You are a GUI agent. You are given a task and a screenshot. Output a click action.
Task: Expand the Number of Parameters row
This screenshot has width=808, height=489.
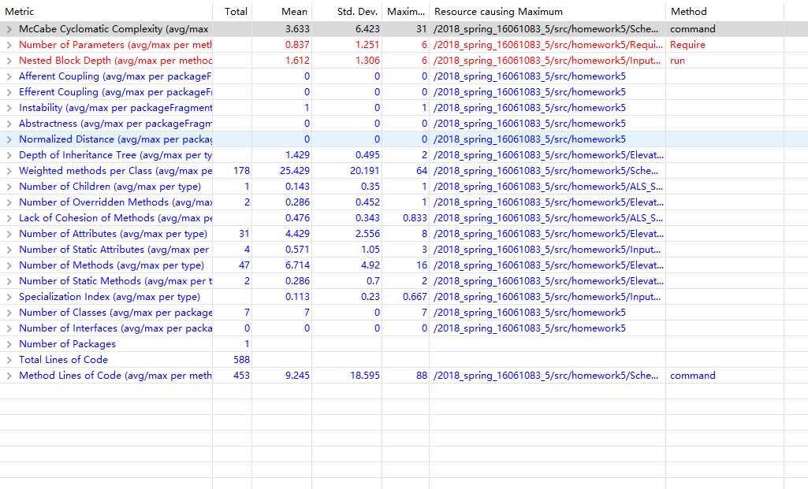(x=9, y=46)
